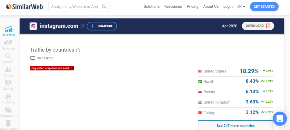Click the 3.60% traffic share value
The width and height of the screenshot is (290, 130).
click(x=252, y=102)
